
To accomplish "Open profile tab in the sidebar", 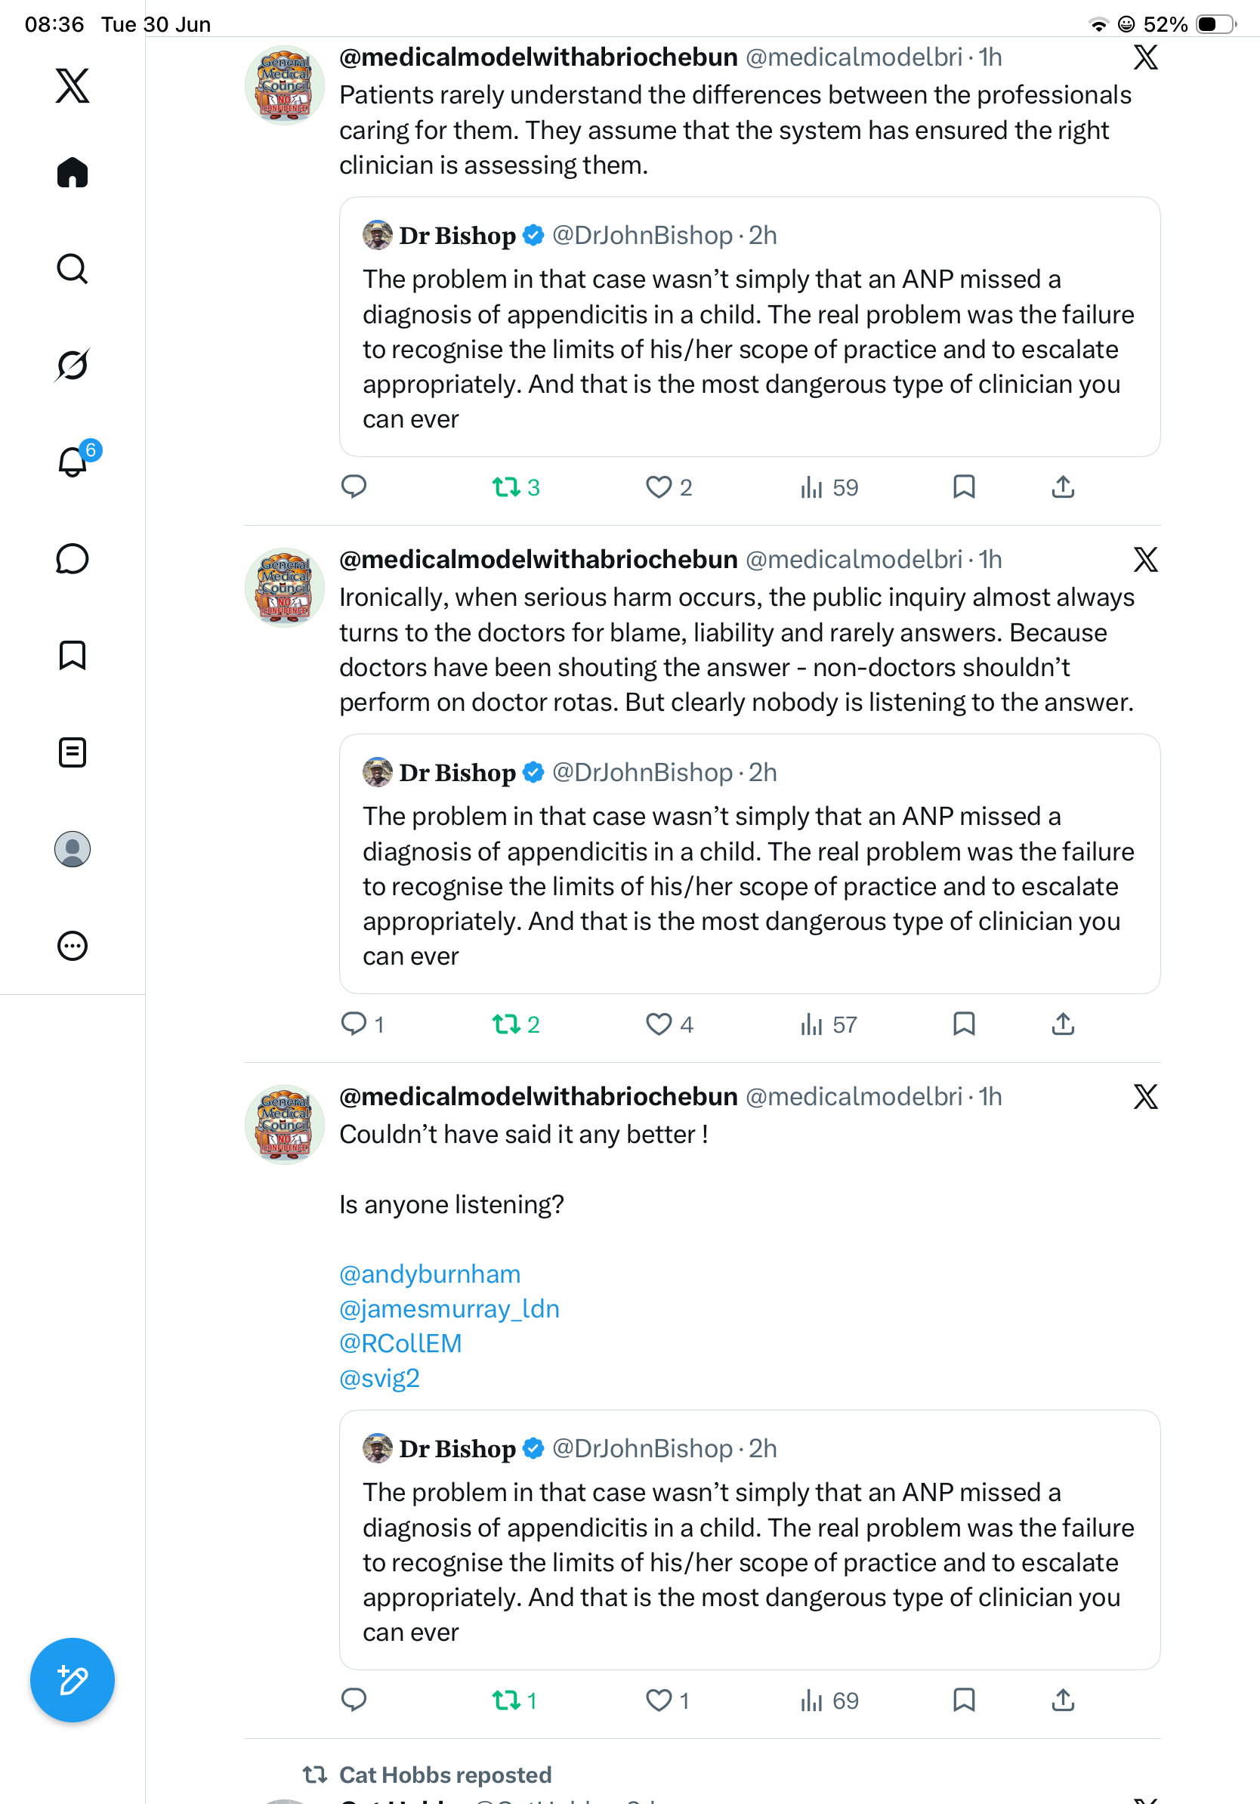I will pos(73,848).
